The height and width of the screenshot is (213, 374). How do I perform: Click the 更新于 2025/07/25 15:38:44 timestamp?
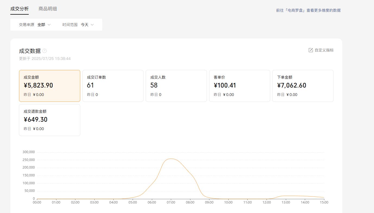pos(45,59)
